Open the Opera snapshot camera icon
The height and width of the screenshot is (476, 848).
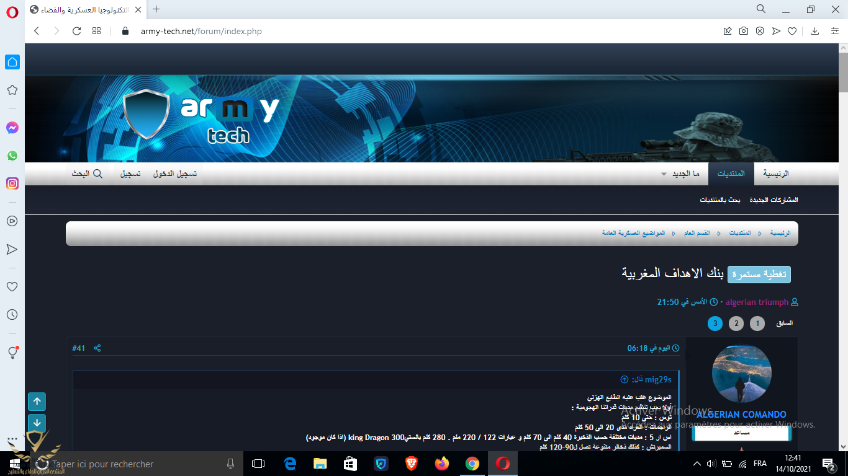point(743,31)
